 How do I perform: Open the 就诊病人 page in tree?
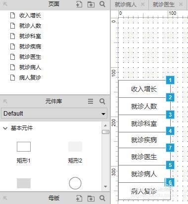pyautogui.click(x=30, y=67)
